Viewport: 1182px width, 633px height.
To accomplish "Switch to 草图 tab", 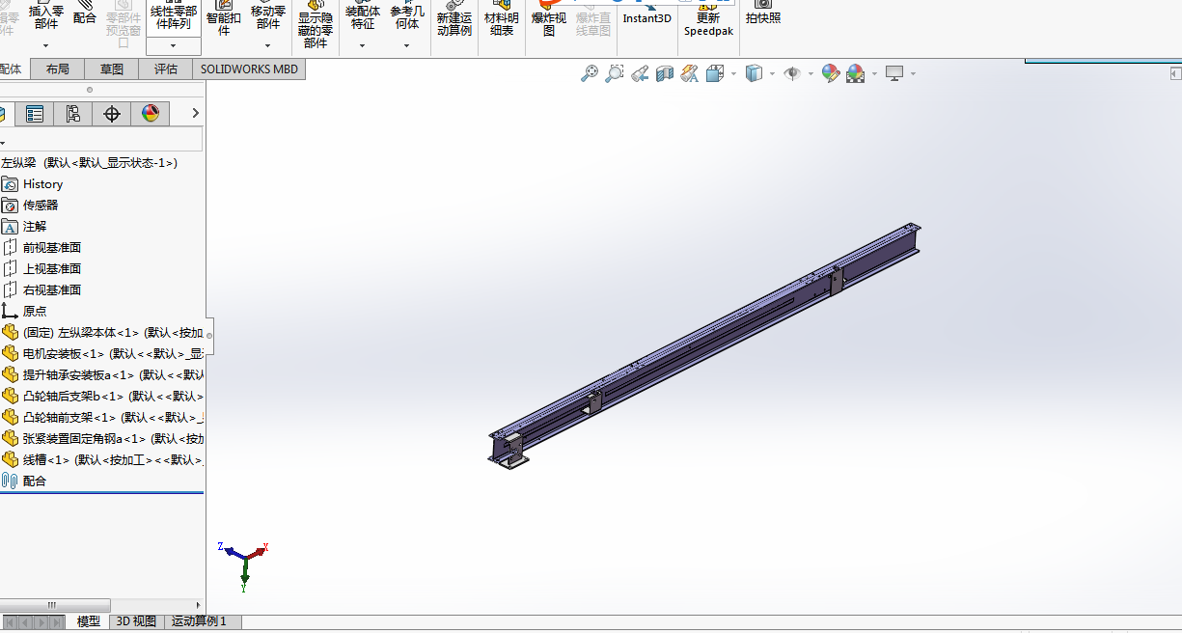I will (112, 69).
